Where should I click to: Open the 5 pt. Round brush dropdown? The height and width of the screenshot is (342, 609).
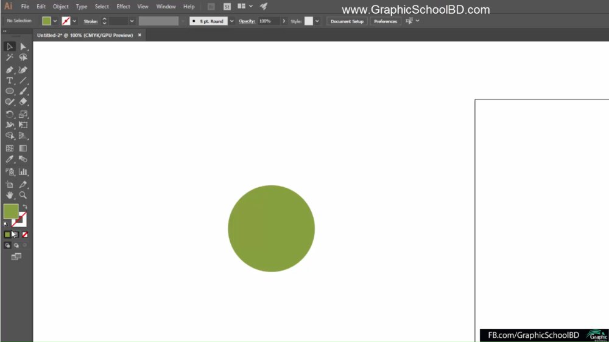pyautogui.click(x=231, y=21)
